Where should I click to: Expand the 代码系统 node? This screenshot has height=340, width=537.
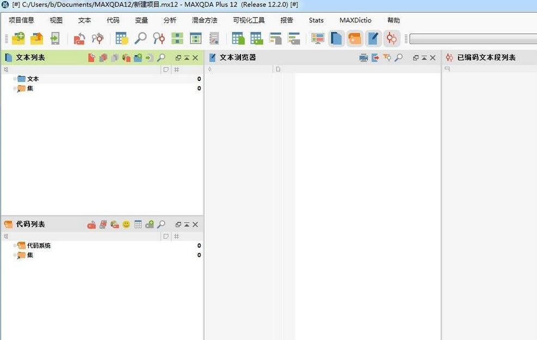tap(15, 245)
